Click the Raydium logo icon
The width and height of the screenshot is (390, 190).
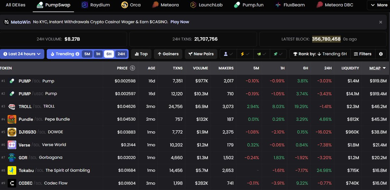coord(85,5)
